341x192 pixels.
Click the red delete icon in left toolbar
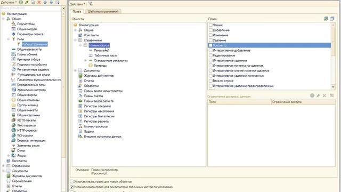click(x=39, y=2)
